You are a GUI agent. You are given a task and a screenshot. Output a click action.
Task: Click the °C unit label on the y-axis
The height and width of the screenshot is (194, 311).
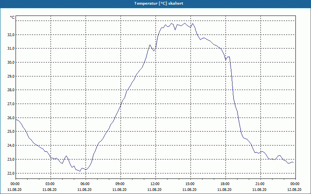pos(12,17)
